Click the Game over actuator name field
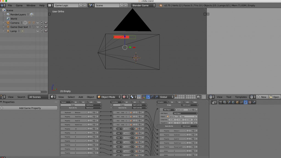Viewport: 281px width, 158px height. [182, 110]
